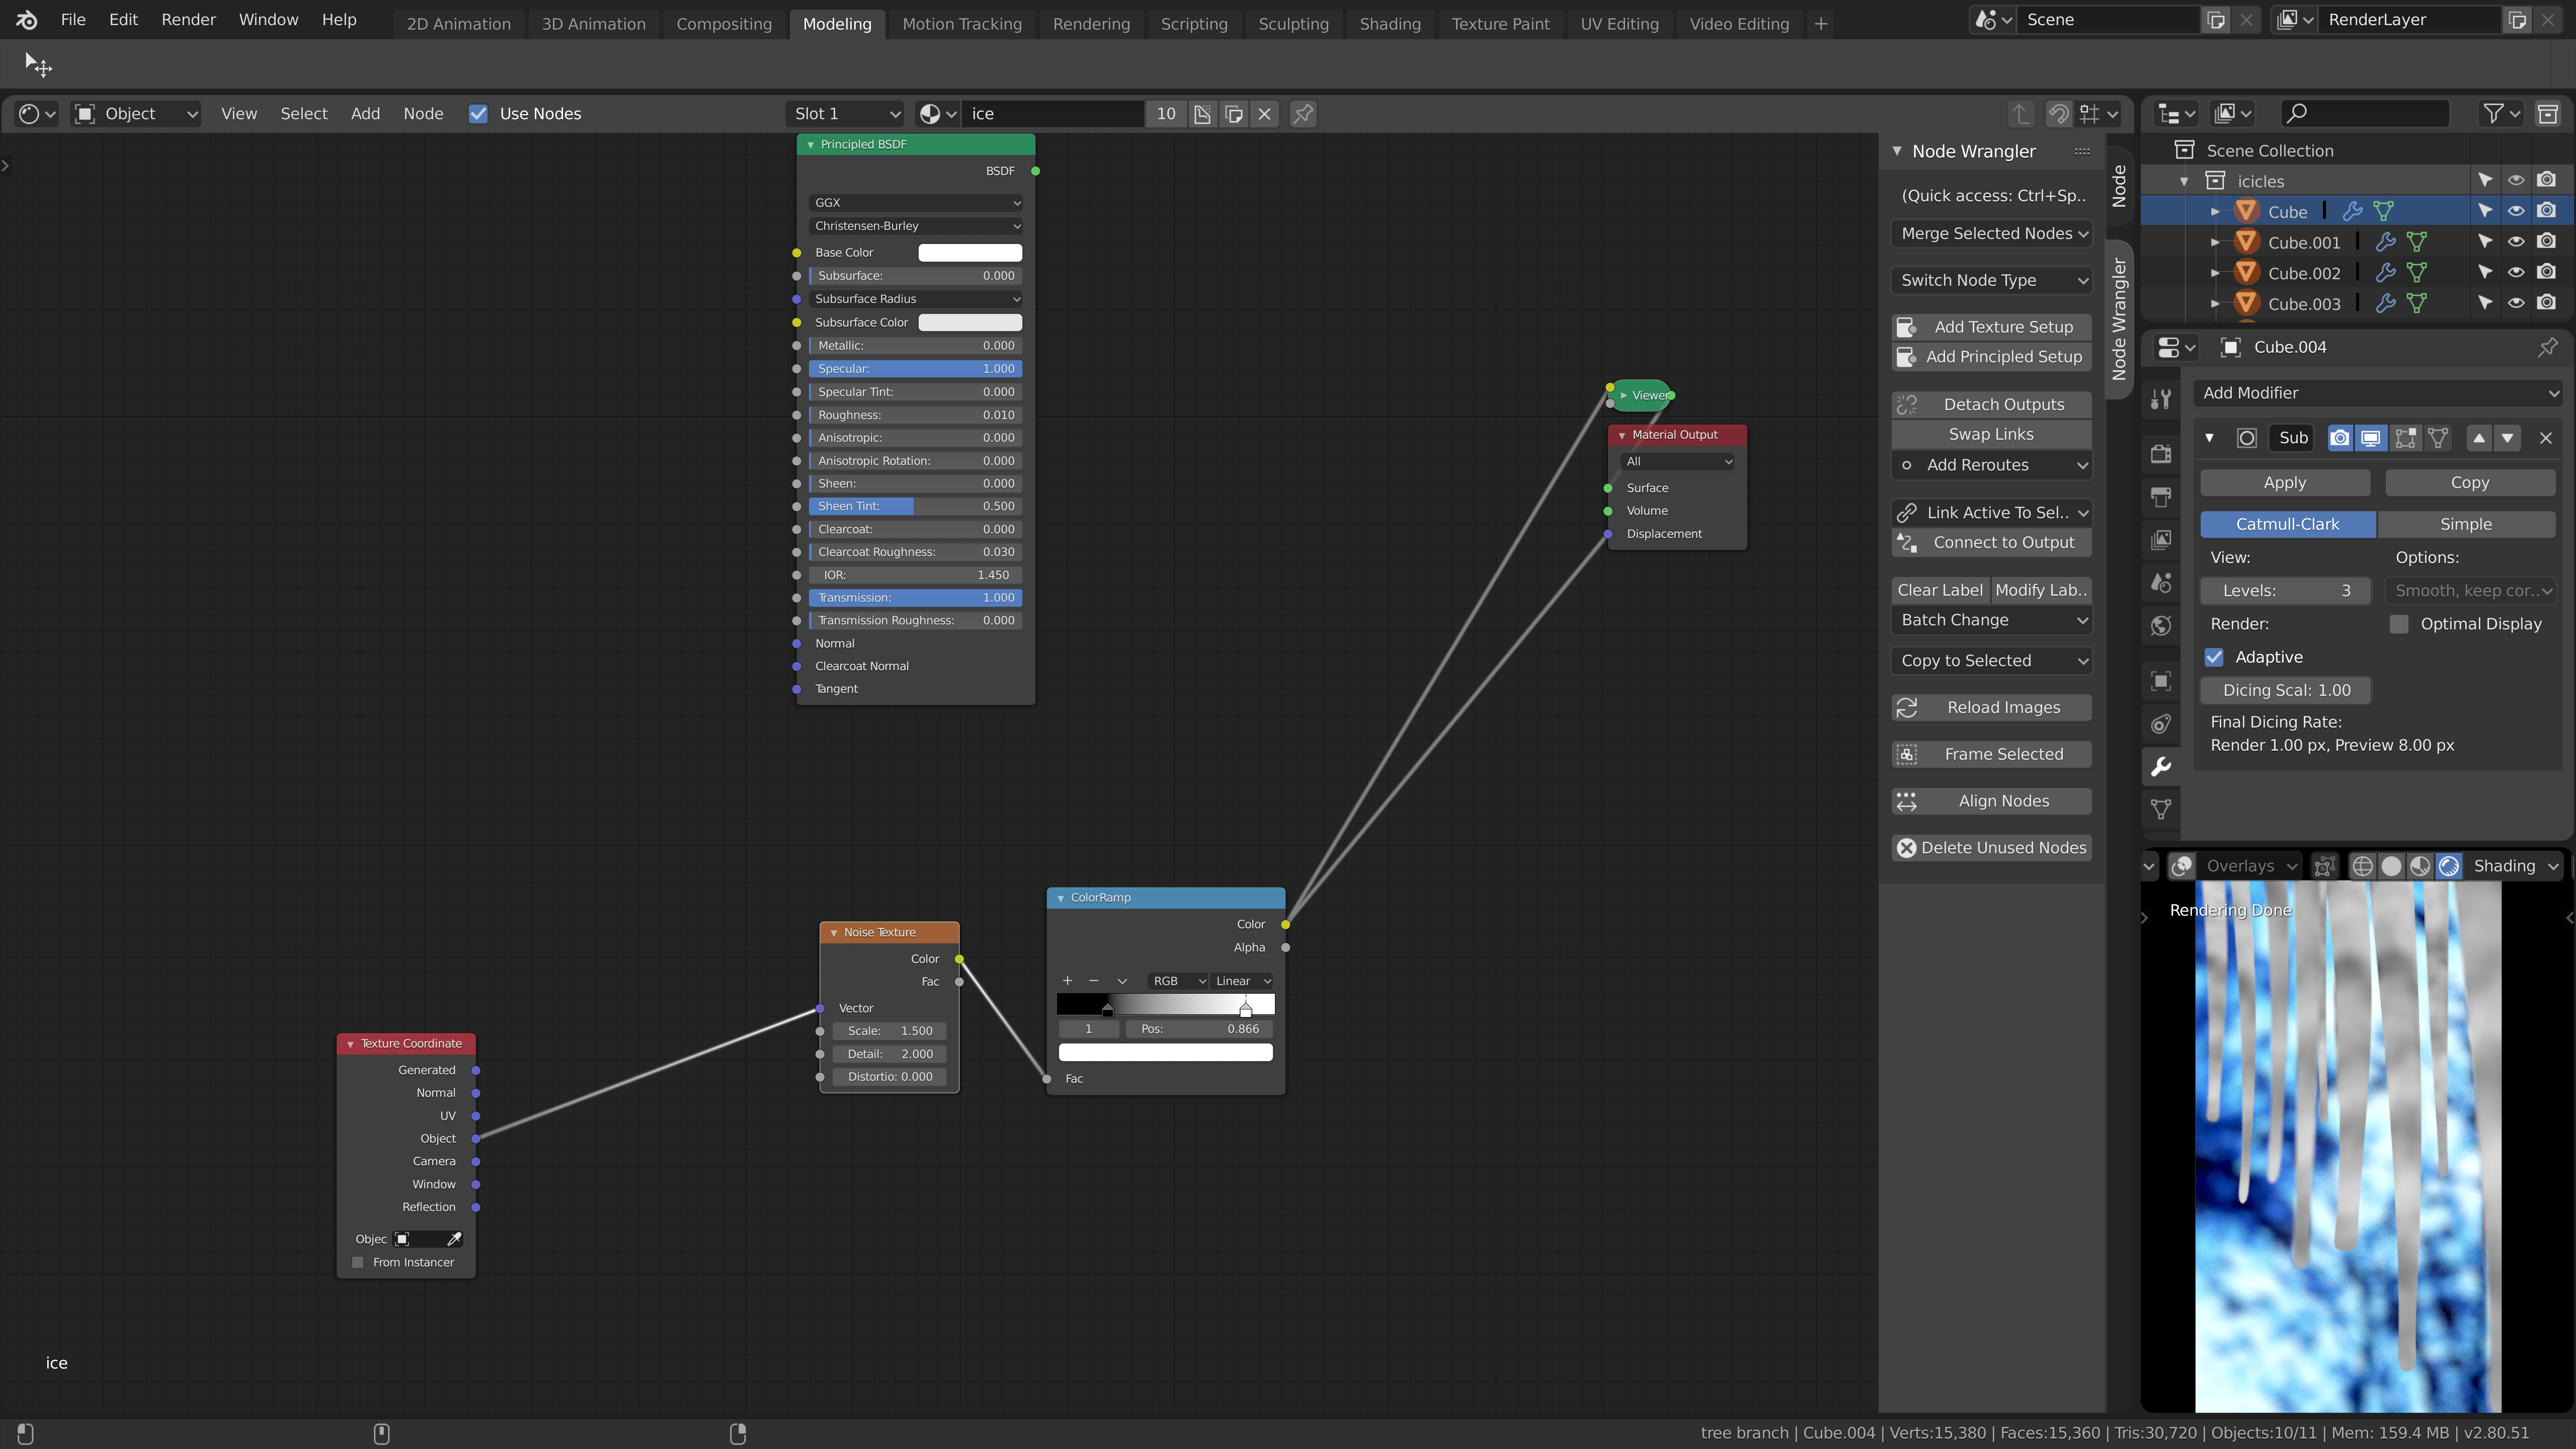Viewport: 2576px width, 1449px height.
Task: Pin the ice material node tree
Action: (x=1302, y=114)
